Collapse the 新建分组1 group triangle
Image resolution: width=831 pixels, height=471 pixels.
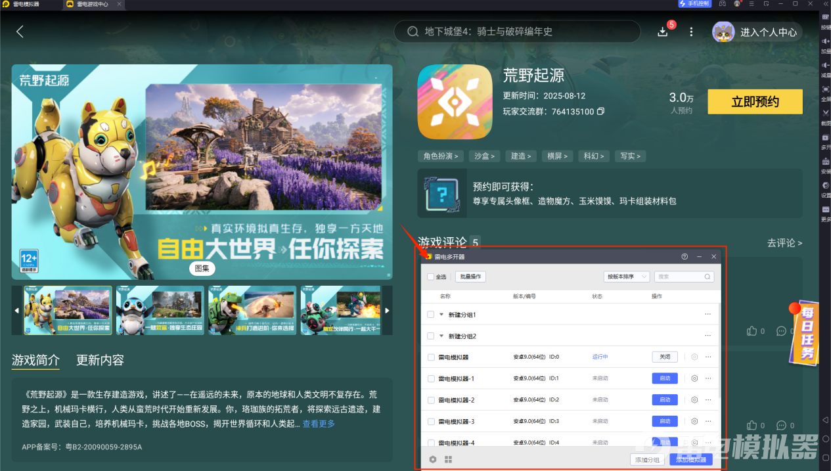click(x=441, y=315)
